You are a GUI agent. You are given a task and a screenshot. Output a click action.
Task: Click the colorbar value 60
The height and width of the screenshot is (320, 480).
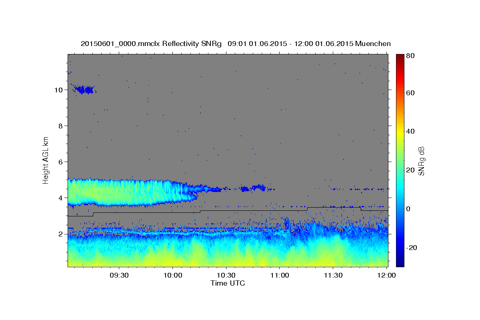click(x=410, y=93)
